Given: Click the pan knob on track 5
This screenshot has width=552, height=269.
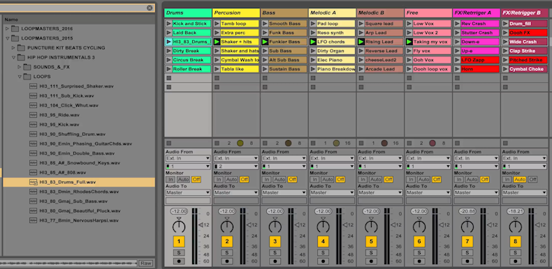Looking at the screenshot, I should click(x=371, y=226).
